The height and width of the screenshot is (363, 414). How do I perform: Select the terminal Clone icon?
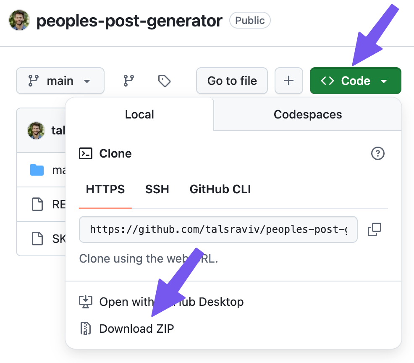(86, 153)
